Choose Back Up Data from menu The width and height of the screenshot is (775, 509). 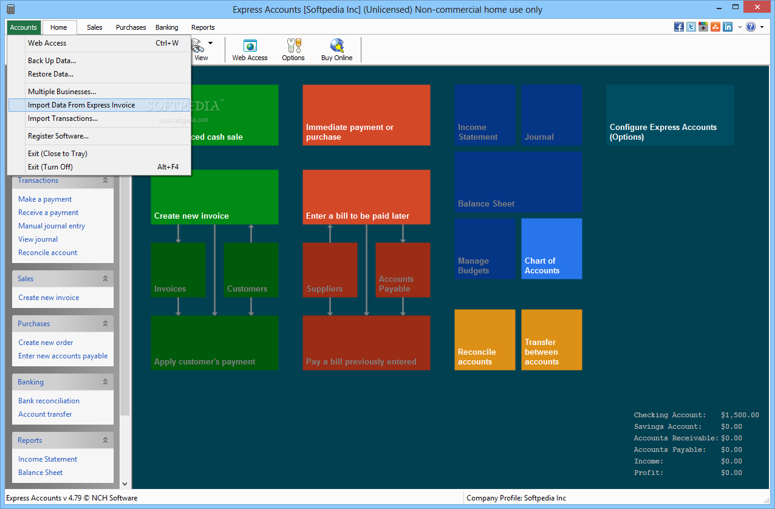tap(100, 61)
